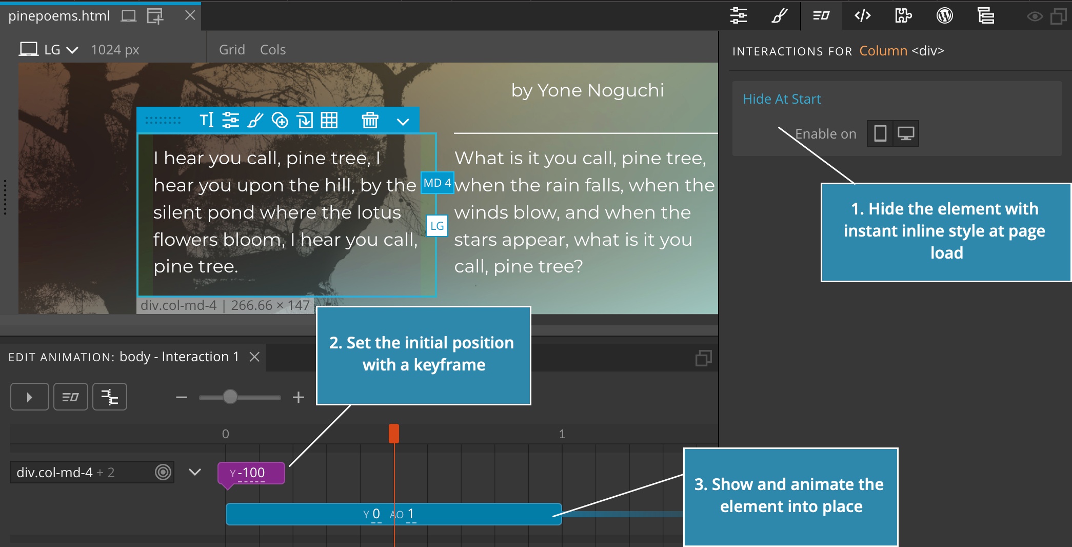This screenshot has width=1072, height=547.
Task: Click the Column element name in Interactions header
Action: (883, 51)
